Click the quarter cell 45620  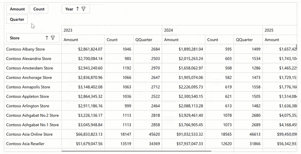point(148,134)
